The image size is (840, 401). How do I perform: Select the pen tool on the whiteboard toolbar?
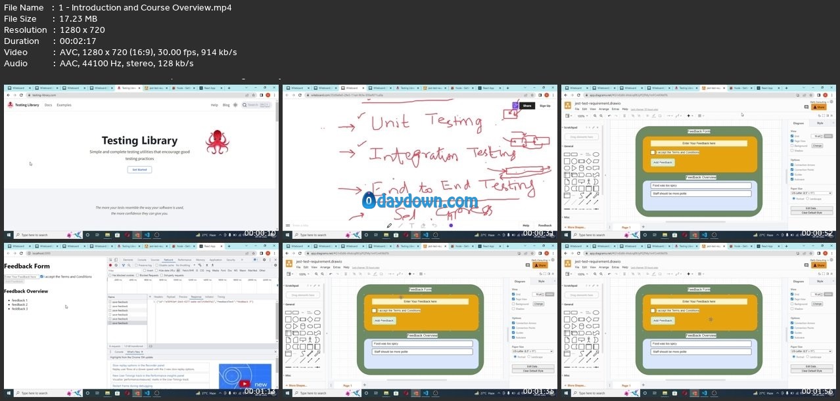coord(389,225)
